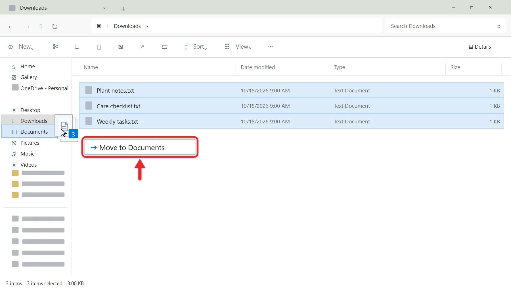Image resolution: width=511 pixels, height=288 pixels.
Task: Open Music in the navigation pane
Action: (x=28, y=154)
